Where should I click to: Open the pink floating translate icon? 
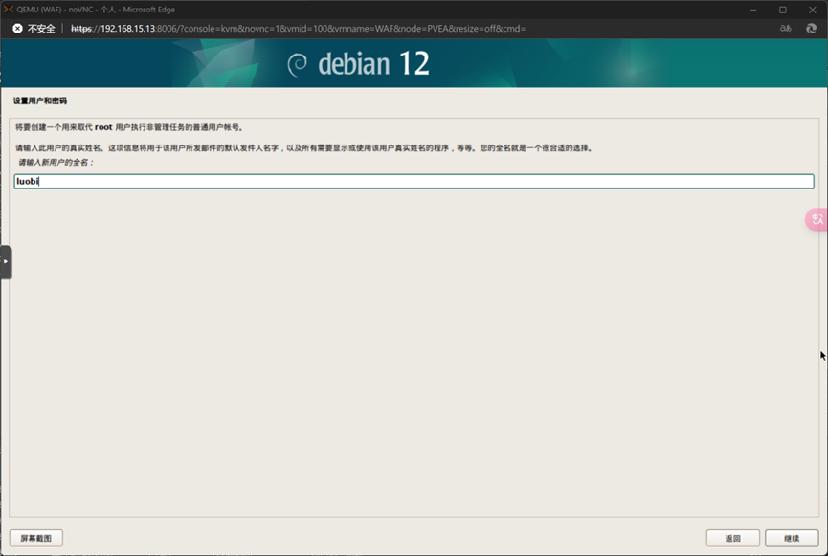pyautogui.click(x=817, y=219)
